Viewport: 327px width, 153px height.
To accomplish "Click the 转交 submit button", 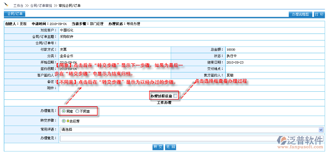I will (x=158, y=147).
